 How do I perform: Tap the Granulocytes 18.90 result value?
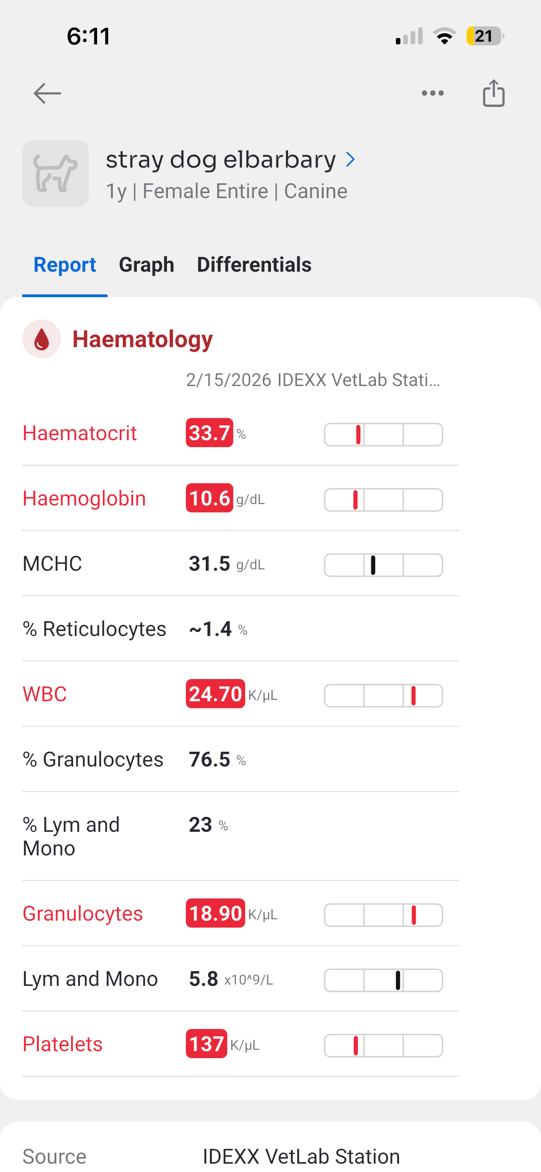click(215, 914)
